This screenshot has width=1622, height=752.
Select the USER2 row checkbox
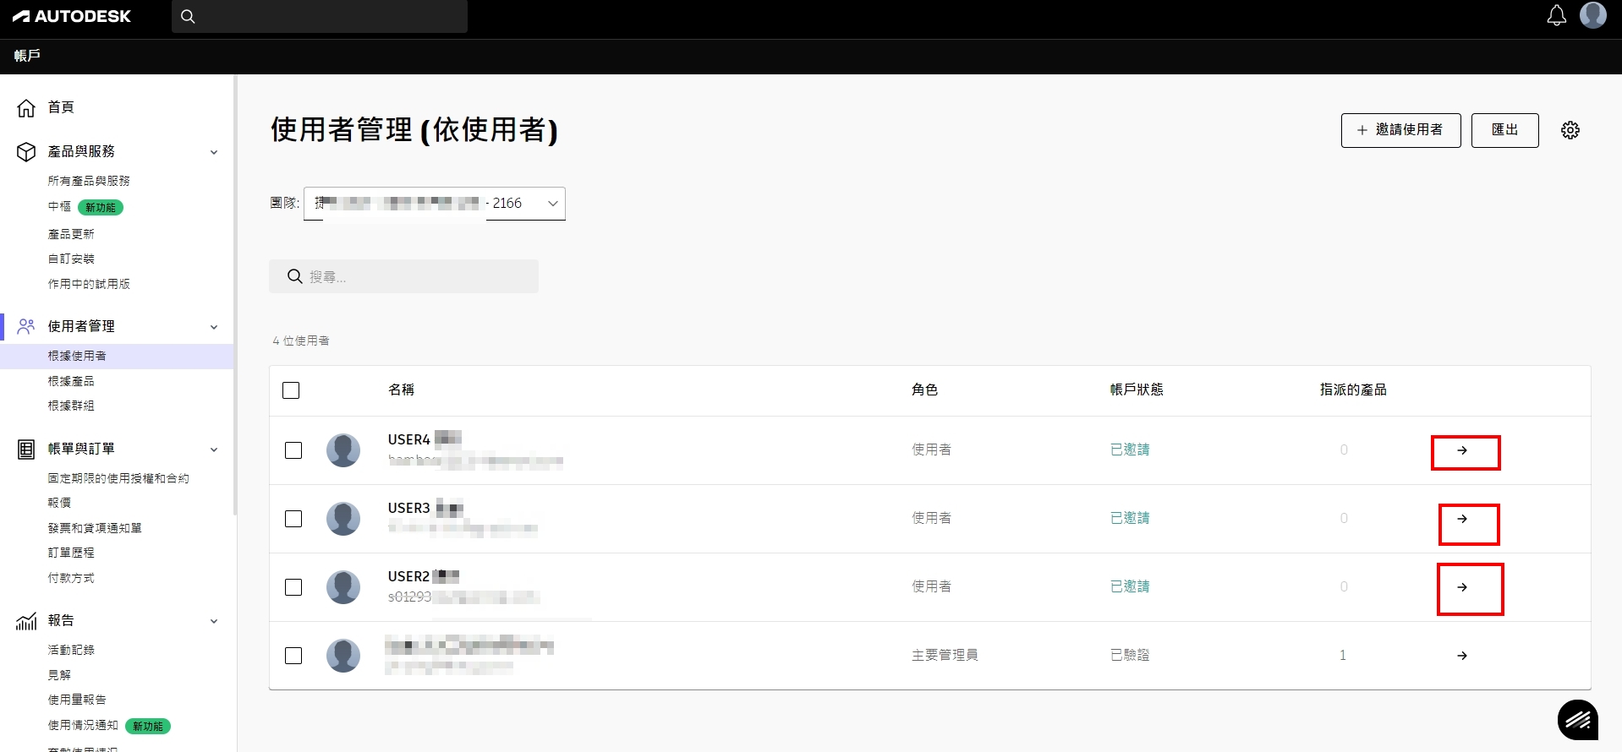point(293,587)
